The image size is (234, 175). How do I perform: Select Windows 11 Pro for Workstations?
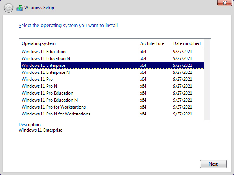click(x=112, y=107)
